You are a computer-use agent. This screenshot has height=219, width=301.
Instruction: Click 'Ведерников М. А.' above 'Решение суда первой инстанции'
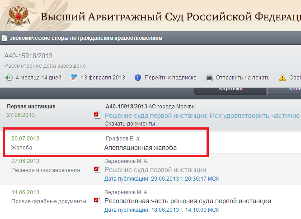(x=126, y=161)
